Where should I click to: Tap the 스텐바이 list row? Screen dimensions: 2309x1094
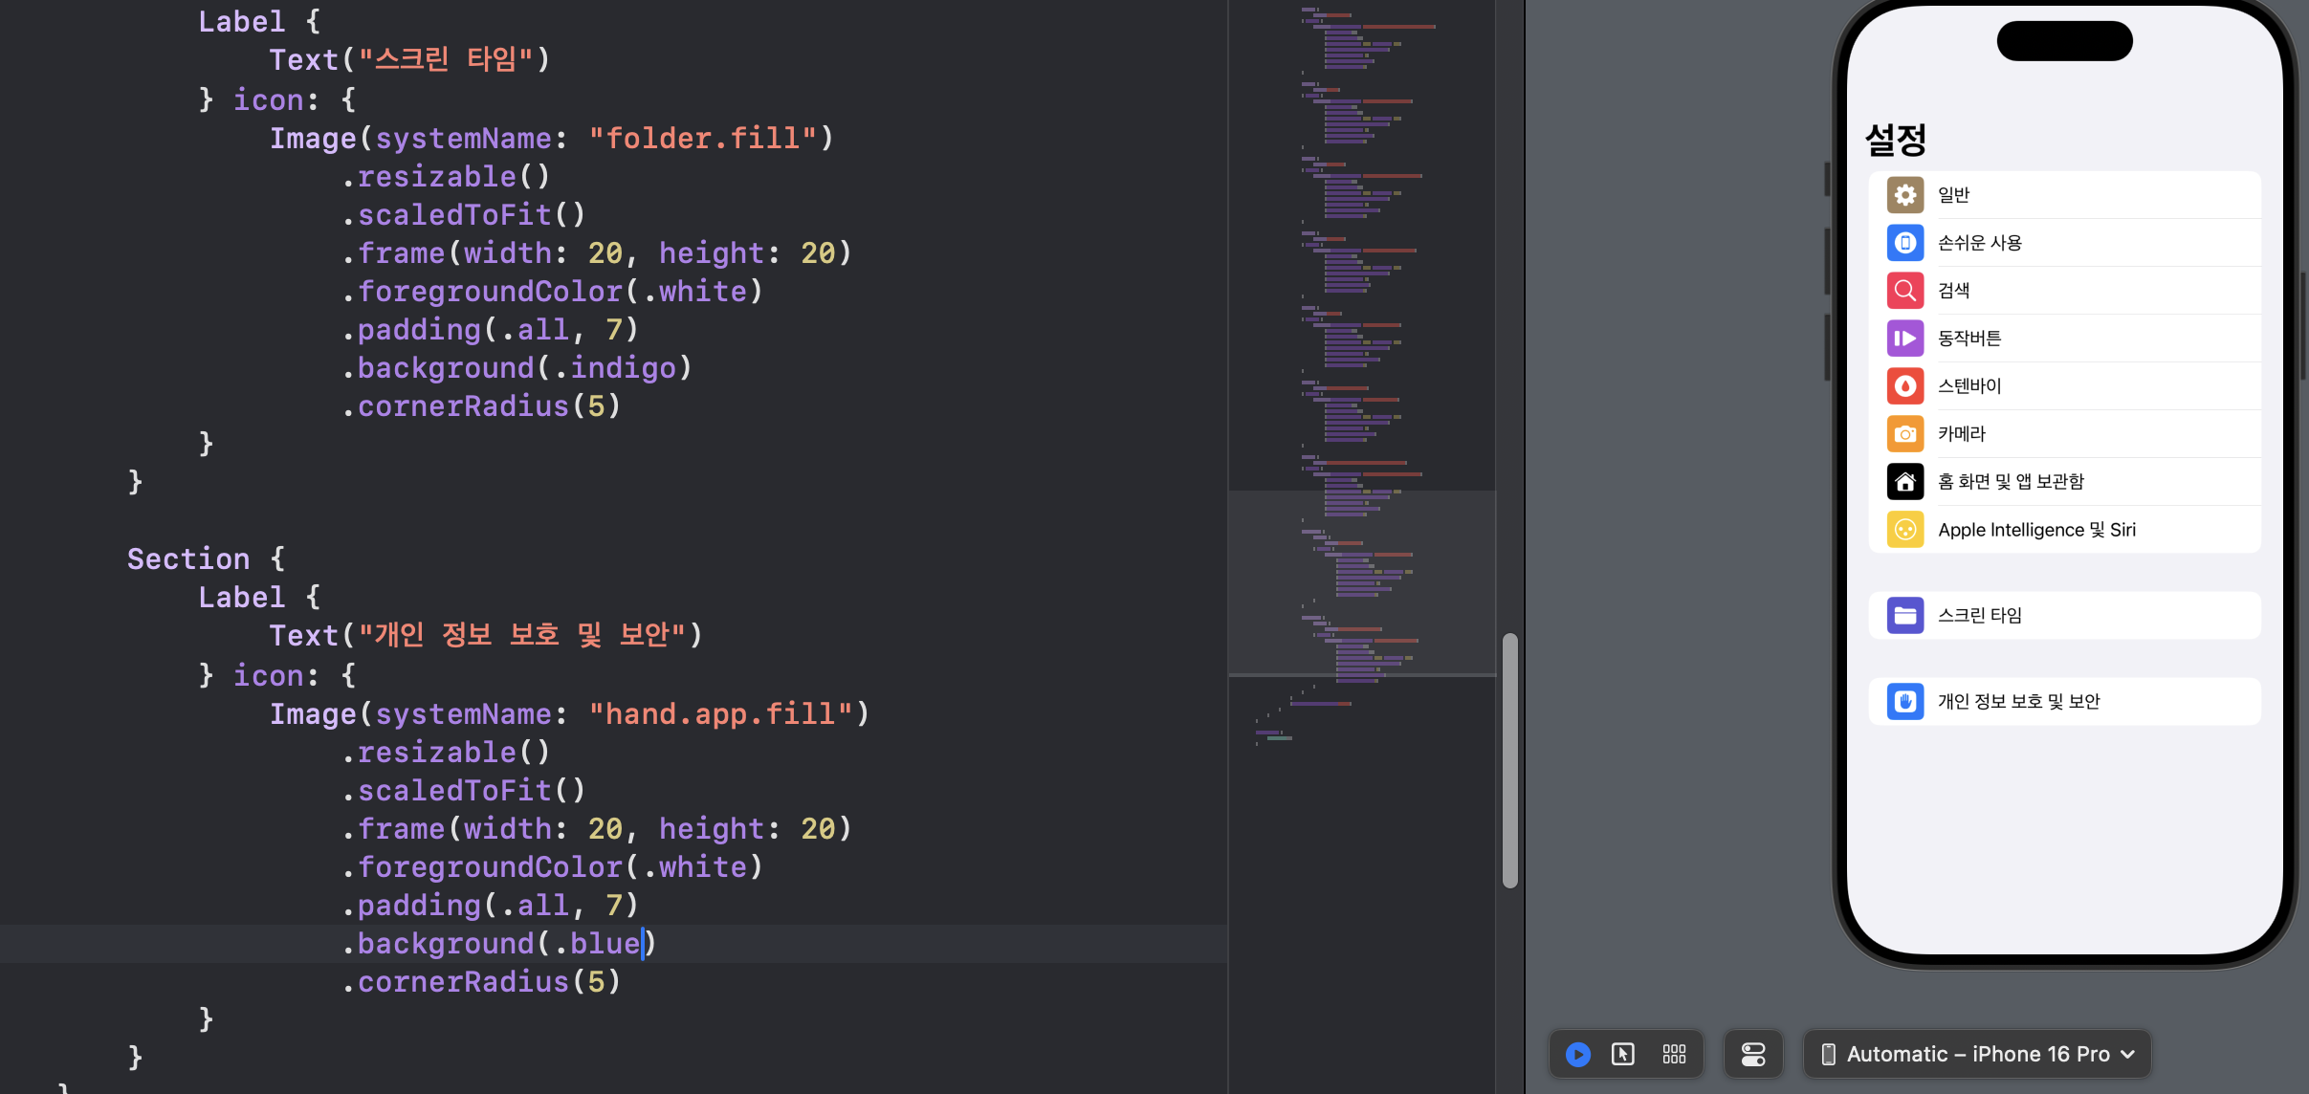(1969, 386)
